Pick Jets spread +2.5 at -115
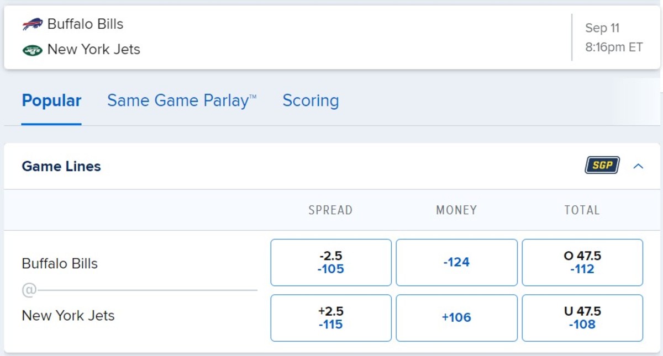663x356 pixels. (x=331, y=318)
